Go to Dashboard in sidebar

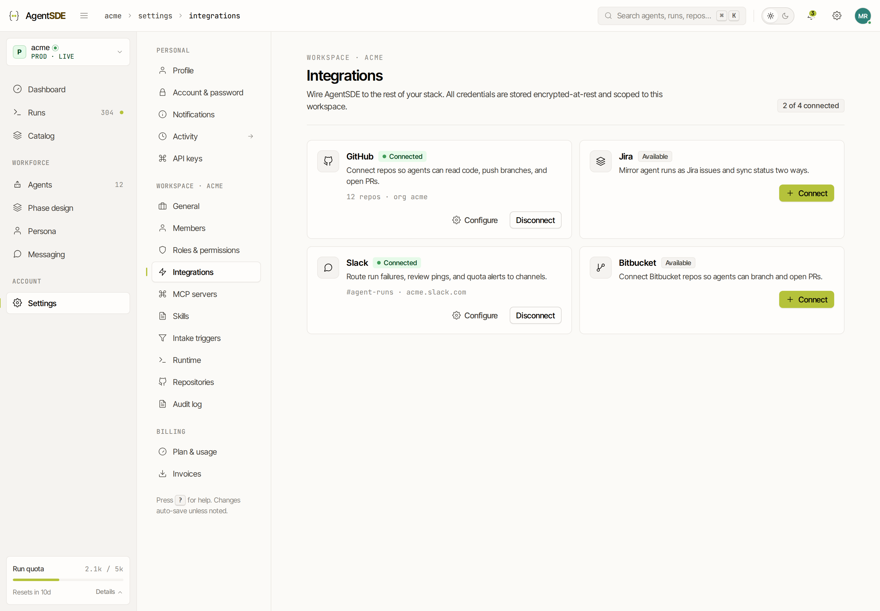coord(68,89)
